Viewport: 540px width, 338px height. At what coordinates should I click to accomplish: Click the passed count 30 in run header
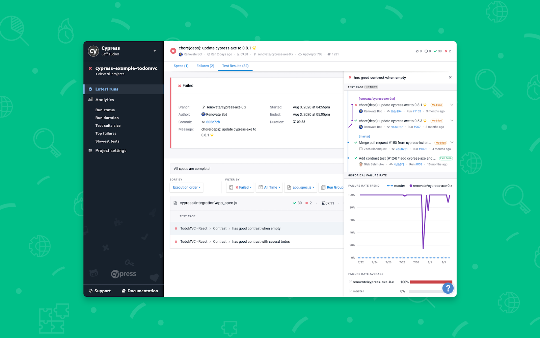click(x=438, y=51)
